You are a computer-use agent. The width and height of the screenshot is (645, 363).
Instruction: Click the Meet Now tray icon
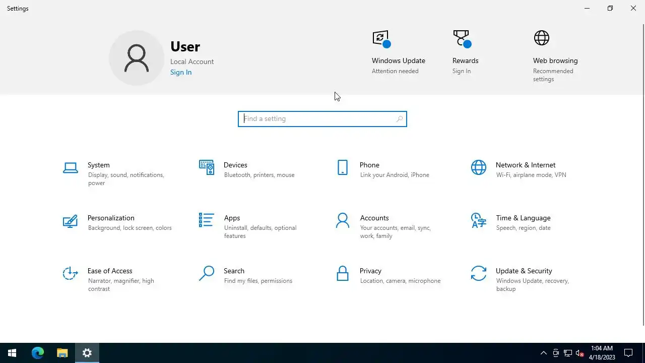(x=556, y=353)
